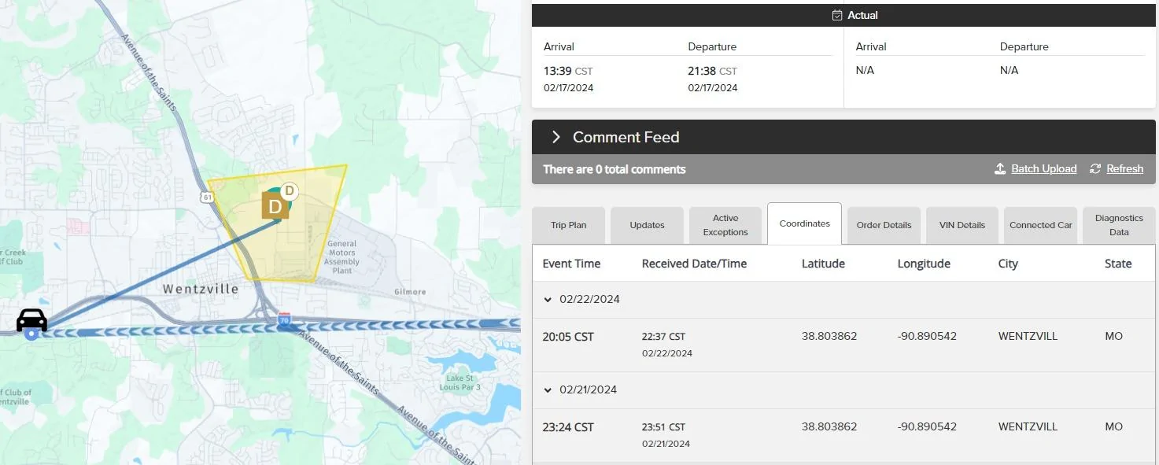The image size is (1159, 465).
Task: Click the Highway 61 shield on map
Action: [206, 195]
